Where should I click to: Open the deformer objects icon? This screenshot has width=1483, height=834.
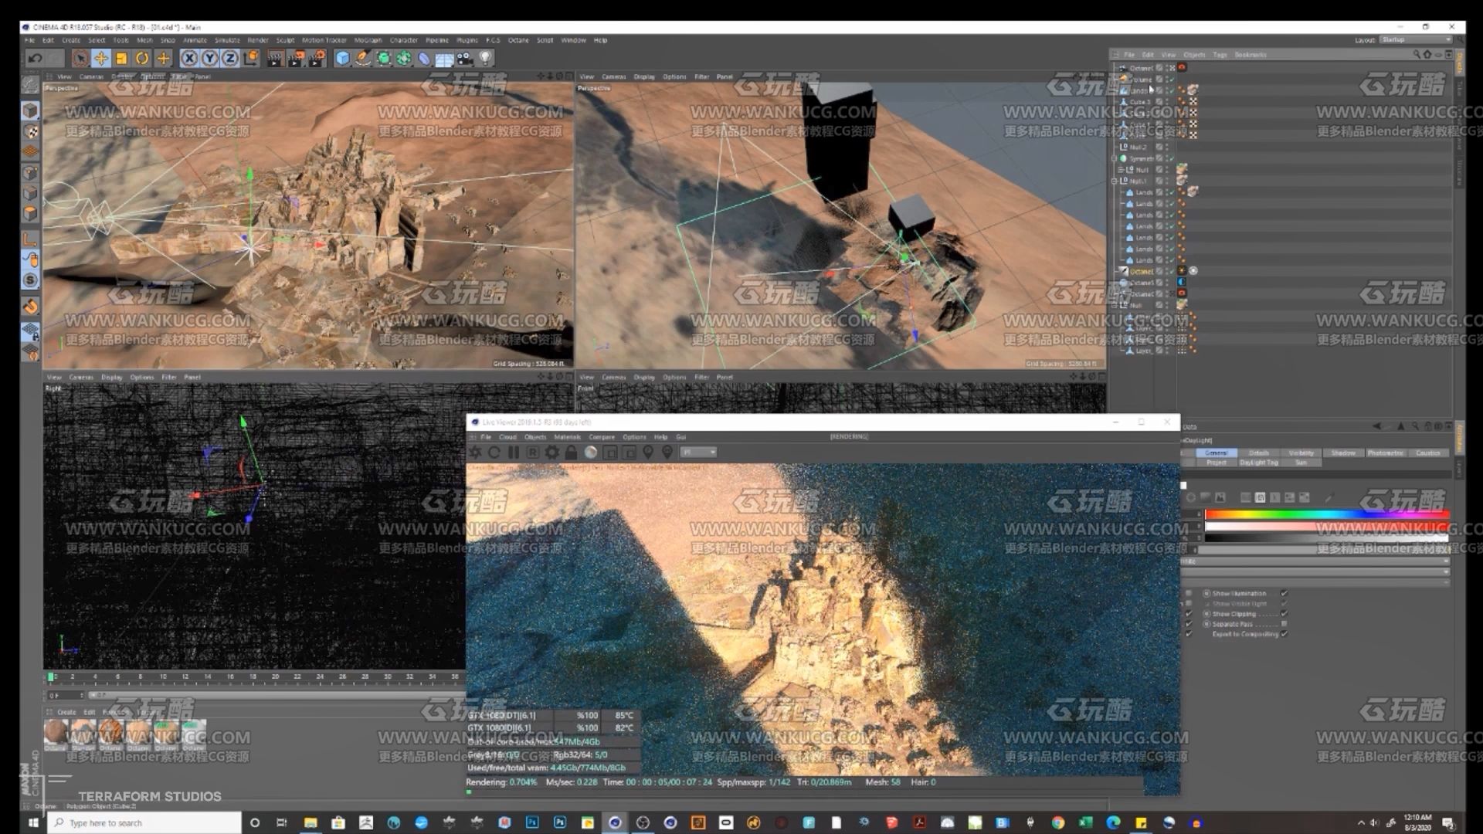coord(424,58)
